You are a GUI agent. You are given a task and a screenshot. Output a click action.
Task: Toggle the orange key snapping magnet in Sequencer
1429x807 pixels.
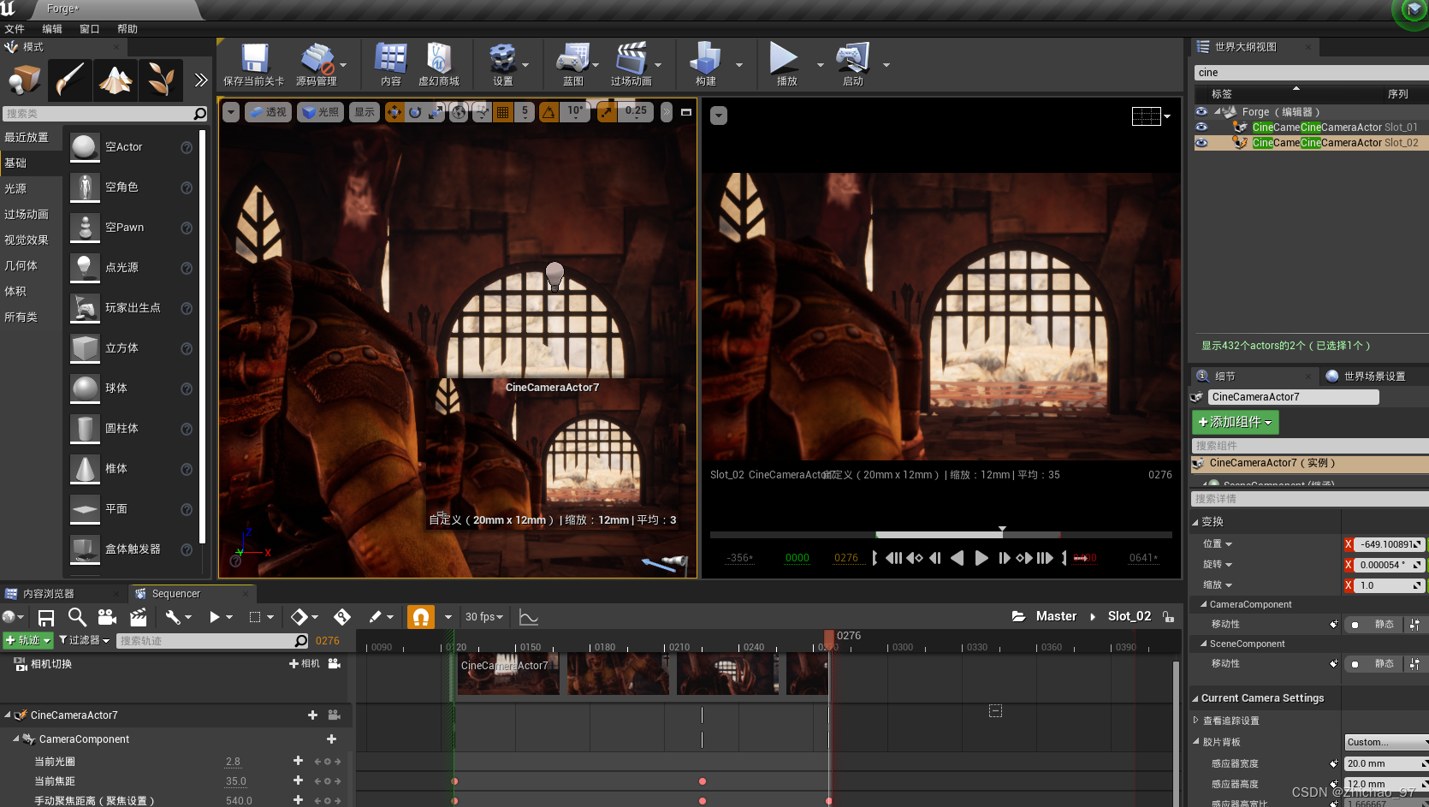420,617
